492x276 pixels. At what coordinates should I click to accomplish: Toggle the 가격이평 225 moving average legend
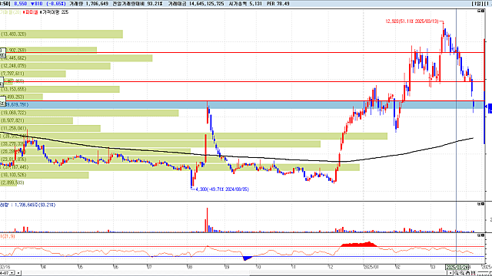pos(55,12)
